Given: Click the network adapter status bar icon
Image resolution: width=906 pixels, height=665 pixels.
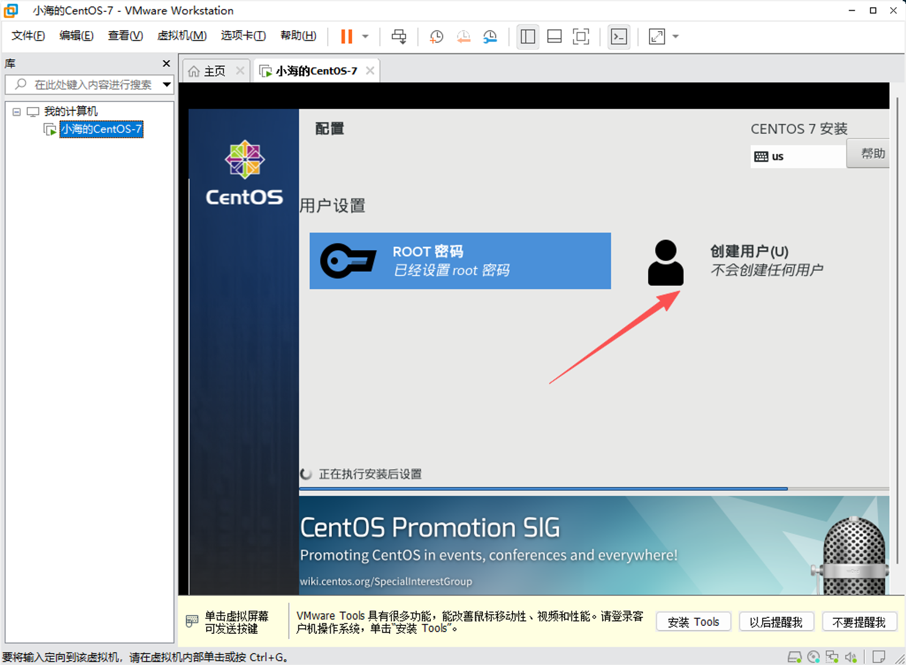Looking at the screenshot, I should tap(832, 657).
